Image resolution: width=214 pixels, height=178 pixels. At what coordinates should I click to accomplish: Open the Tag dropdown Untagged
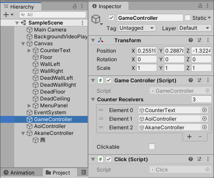137,28
